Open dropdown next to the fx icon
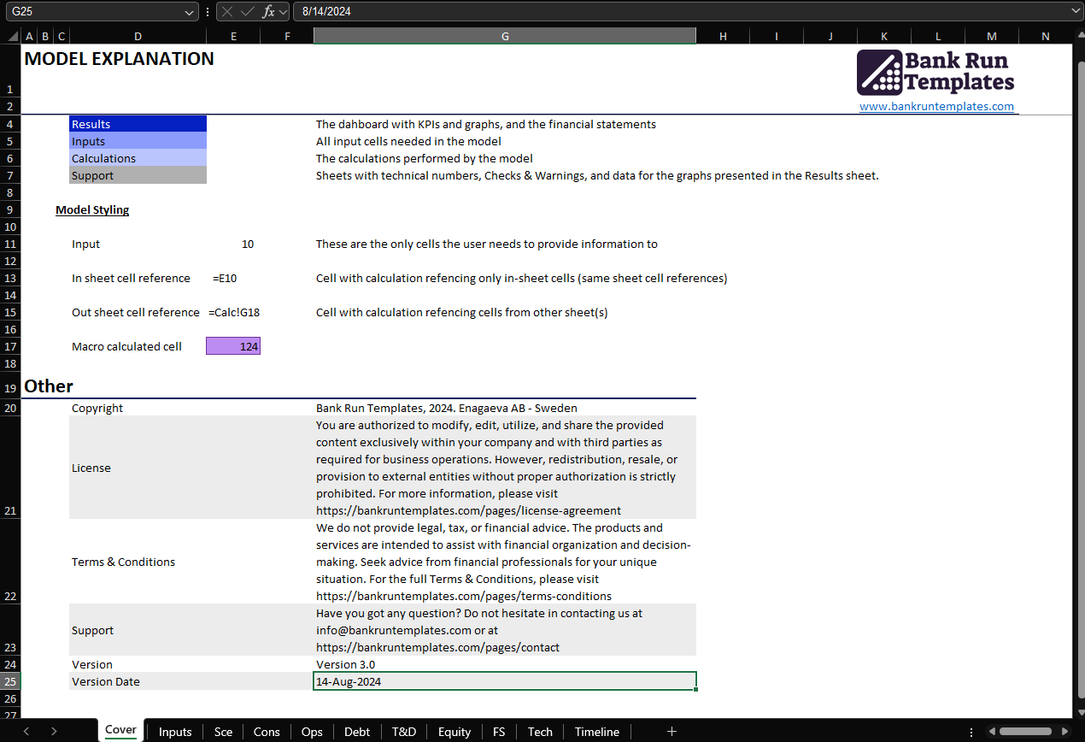The image size is (1085, 742). 283,12
